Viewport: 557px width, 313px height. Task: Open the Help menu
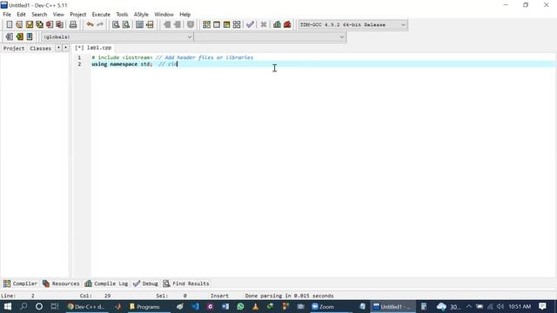[185, 15]
